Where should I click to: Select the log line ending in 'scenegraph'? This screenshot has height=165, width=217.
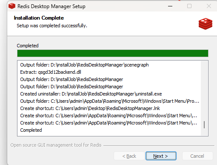[84, 65]
